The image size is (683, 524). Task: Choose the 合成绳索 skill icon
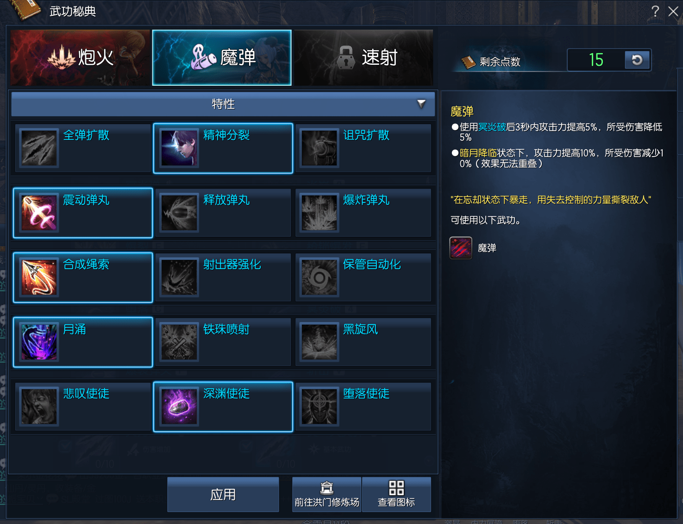pyautogui.click(x=39, y=277)
